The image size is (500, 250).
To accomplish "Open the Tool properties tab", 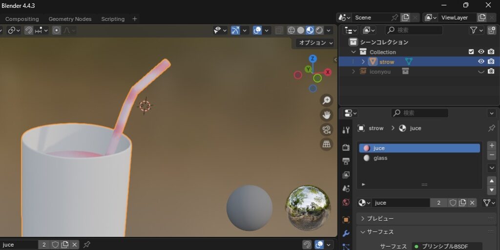I will pos(346,130).
